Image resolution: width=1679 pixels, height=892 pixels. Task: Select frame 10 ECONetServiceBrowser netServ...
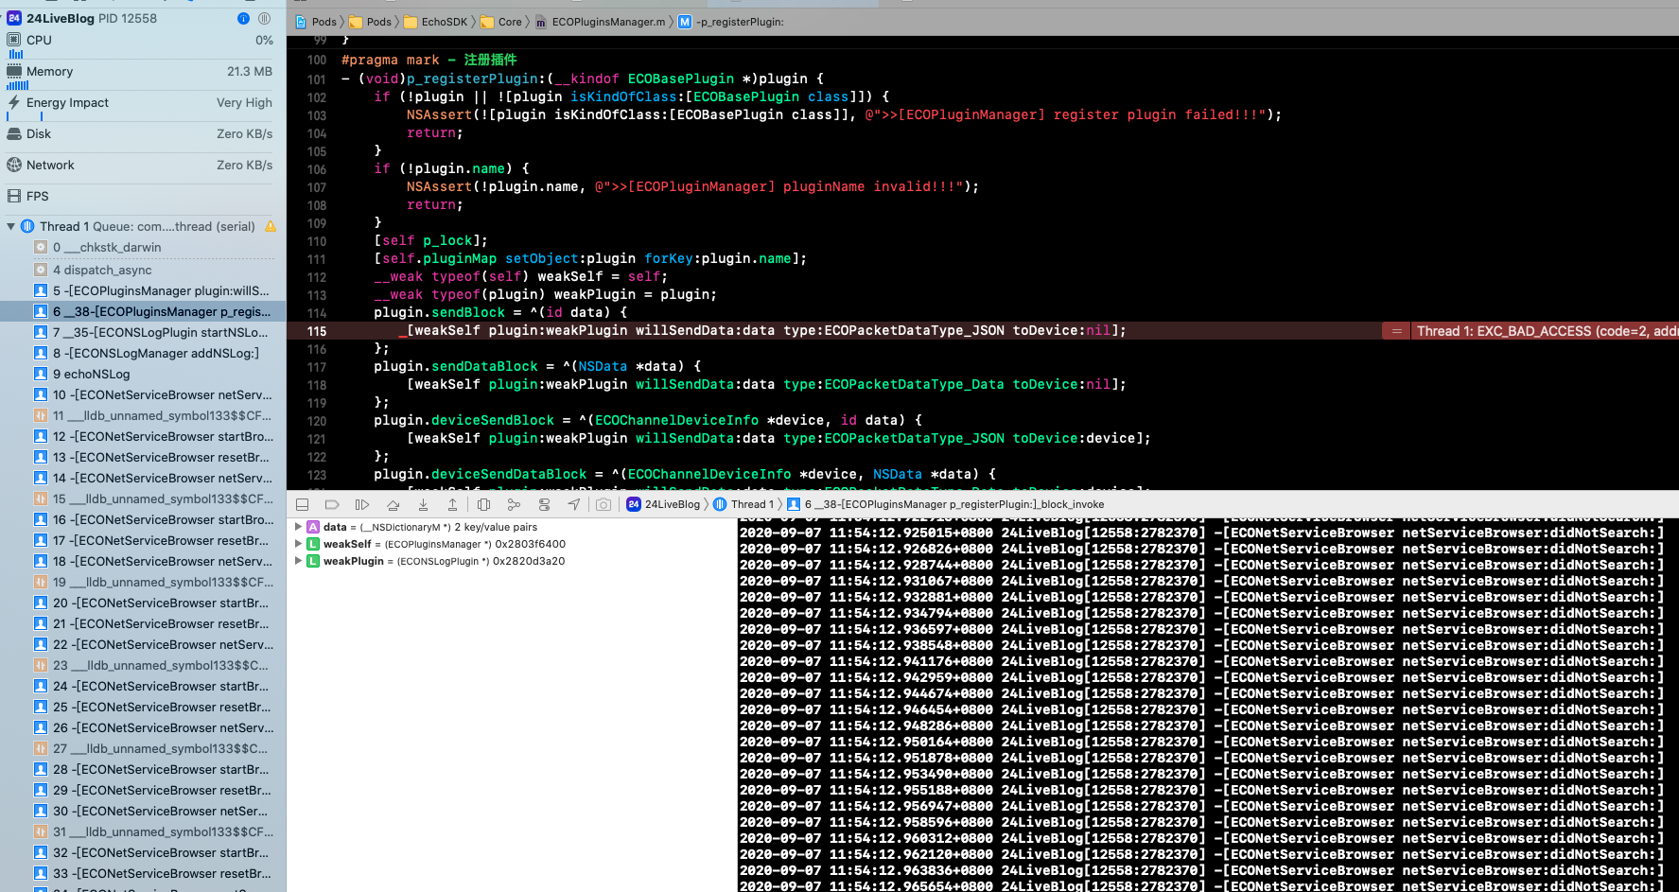154,395
